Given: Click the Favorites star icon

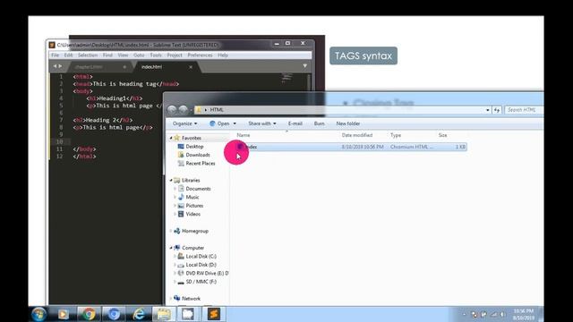Looking at the screenshot, I should click(177, 138).
